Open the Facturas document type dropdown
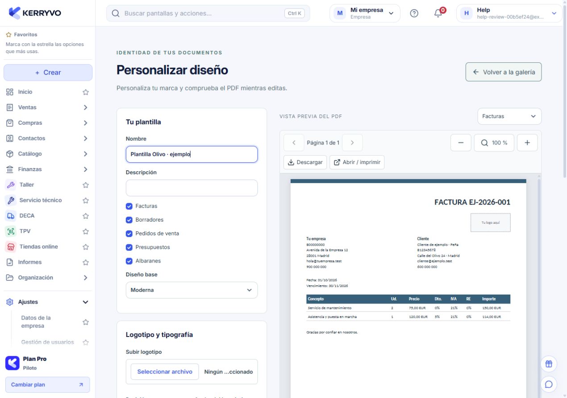The image size is (567, 398). [509, 116]
